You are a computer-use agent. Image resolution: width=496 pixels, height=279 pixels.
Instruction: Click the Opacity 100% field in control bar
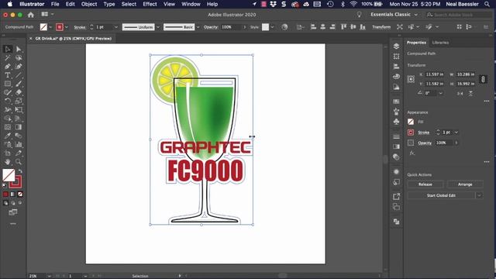coord(231,27)
